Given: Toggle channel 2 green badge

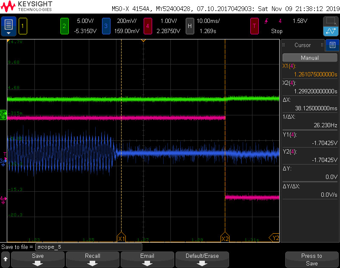Looking at the screenshot, I should 64,26.
